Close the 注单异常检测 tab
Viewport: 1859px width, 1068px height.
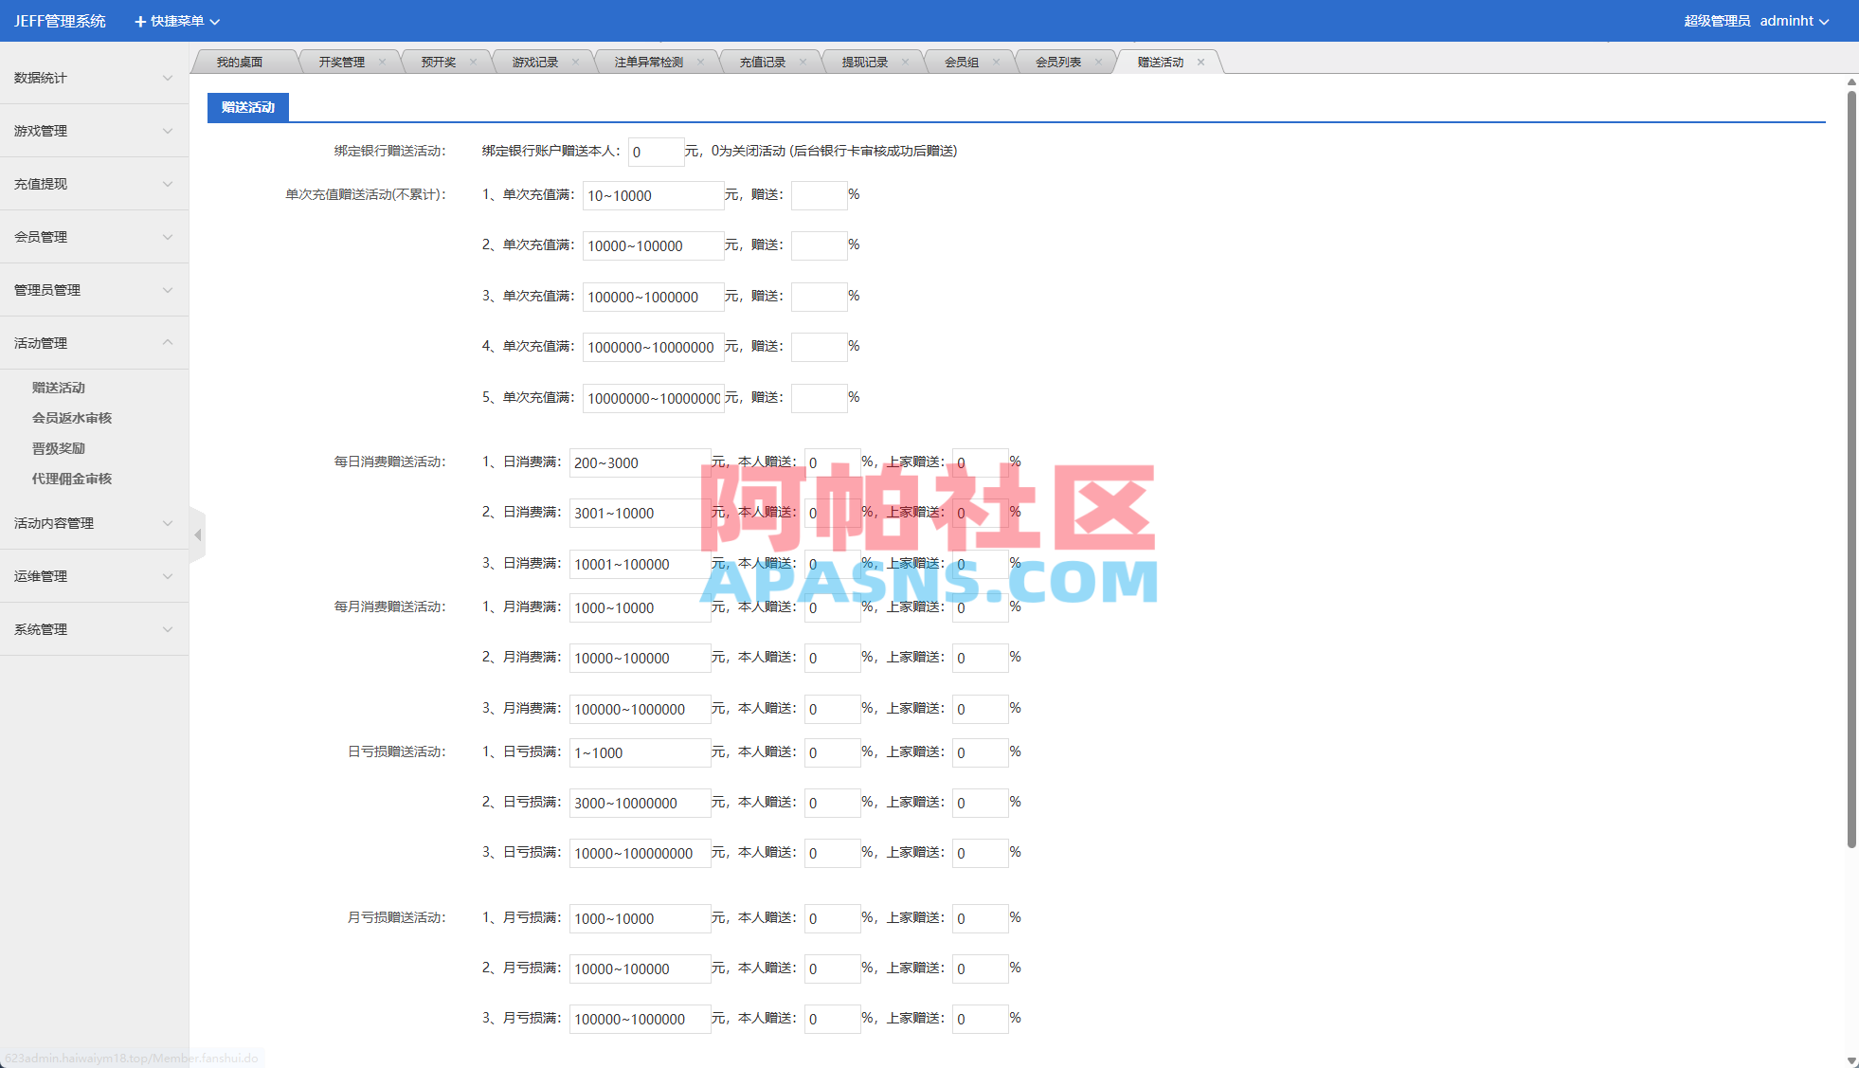[700, 63]
